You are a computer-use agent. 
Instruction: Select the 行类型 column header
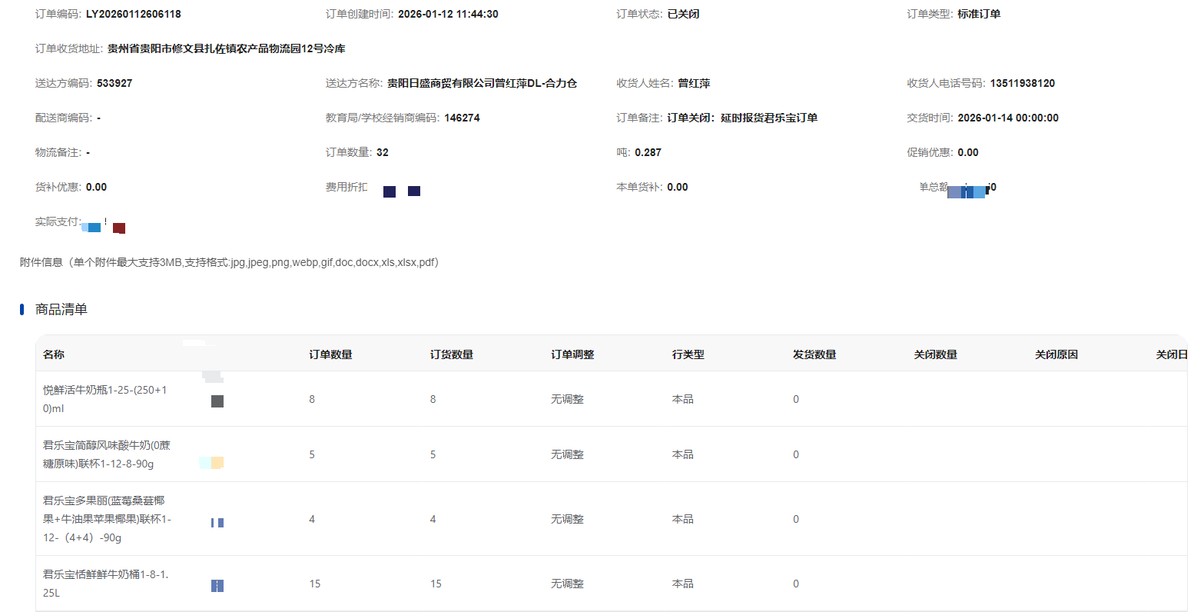688,354
